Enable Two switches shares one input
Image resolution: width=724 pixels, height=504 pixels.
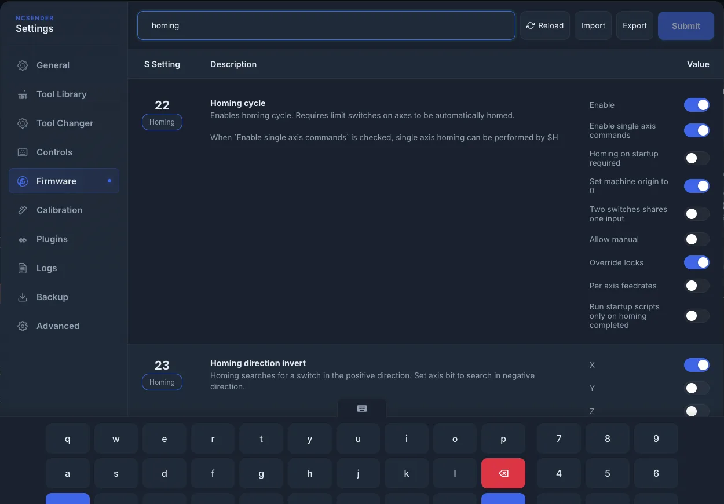(x=697, y=214)
